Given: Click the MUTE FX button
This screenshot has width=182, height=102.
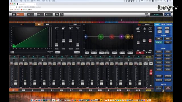Looking at the screenshot, I should click(x=159, y=76).
